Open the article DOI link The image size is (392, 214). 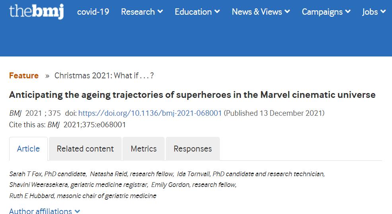point(150,113)
